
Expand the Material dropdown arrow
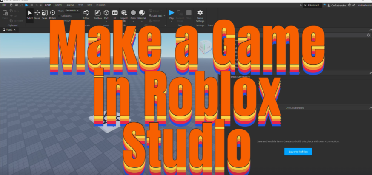click(142, 21)
